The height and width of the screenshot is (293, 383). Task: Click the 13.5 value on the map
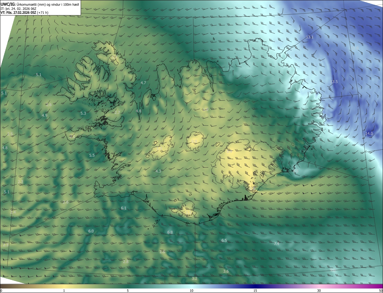[334, 81]
